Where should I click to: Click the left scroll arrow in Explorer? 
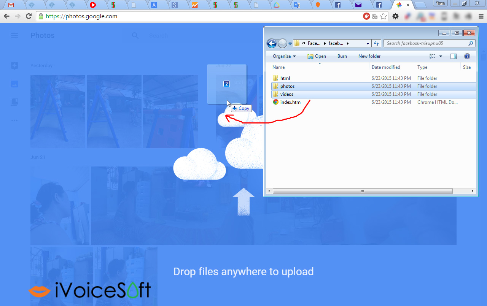click(269, 191)
